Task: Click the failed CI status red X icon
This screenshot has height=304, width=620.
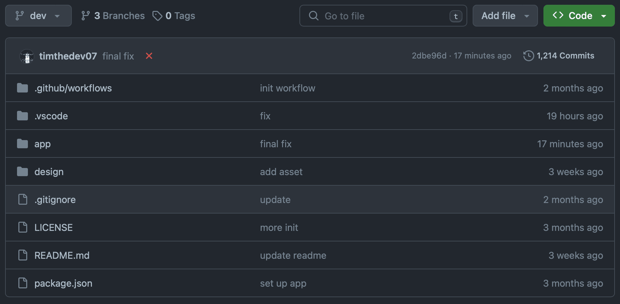Action: tap(149, 56)
